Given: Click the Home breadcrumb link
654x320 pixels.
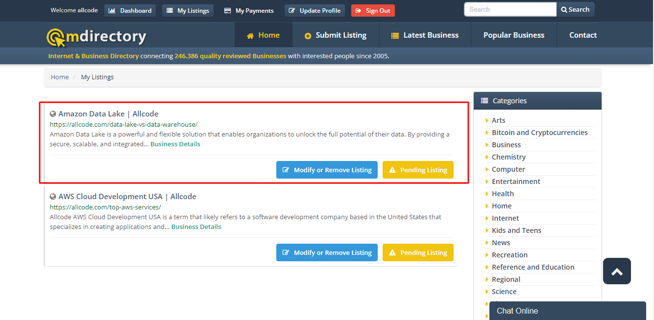Looking at the screenshot, I should click(x=60, y=77).
